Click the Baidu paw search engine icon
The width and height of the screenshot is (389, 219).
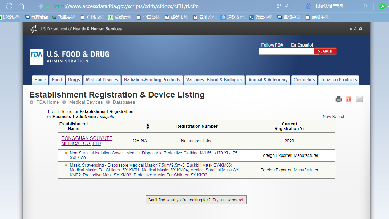[x=308, y=6]
